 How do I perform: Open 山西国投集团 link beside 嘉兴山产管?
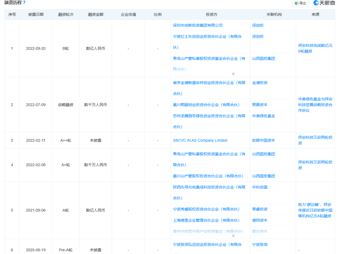pyautogui.click(x=263, y=176)
